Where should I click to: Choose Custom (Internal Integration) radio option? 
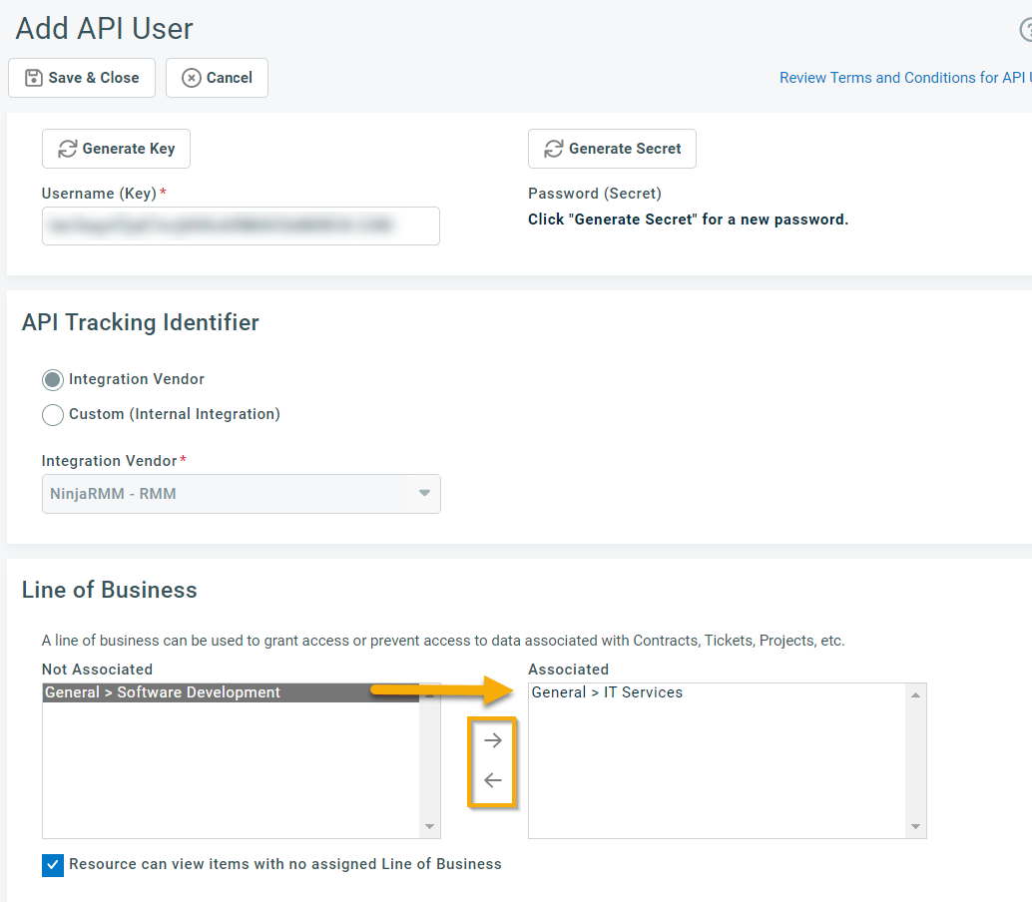[x=53, y=414]
